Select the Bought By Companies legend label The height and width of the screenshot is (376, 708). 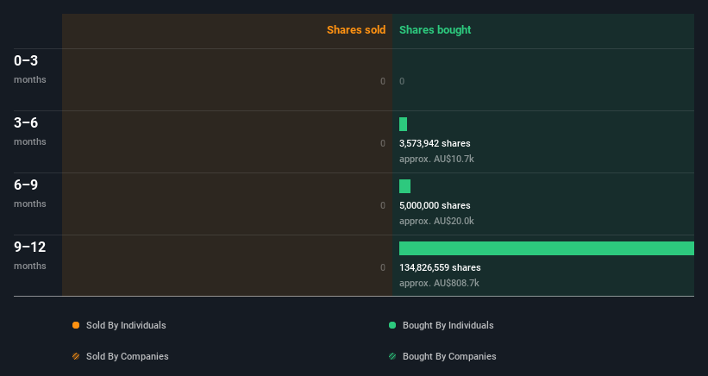tap(449, 356)
